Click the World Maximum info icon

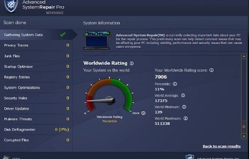click(x=185, y=118)
